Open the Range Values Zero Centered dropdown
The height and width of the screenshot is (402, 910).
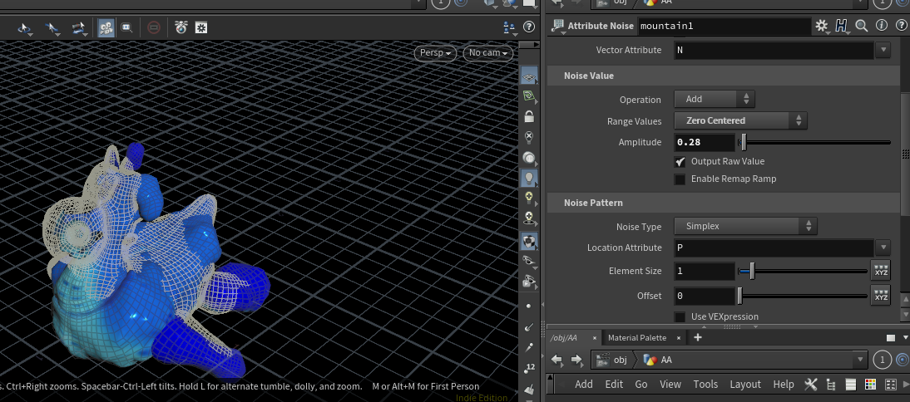[x=740, y=120]
